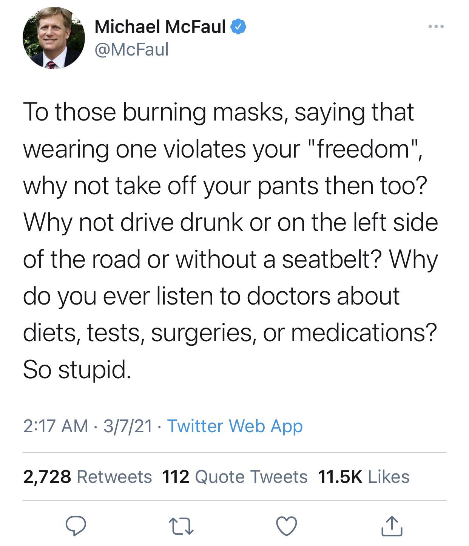
Task: Open the three-dot more options menu
Action: [436, 27]
